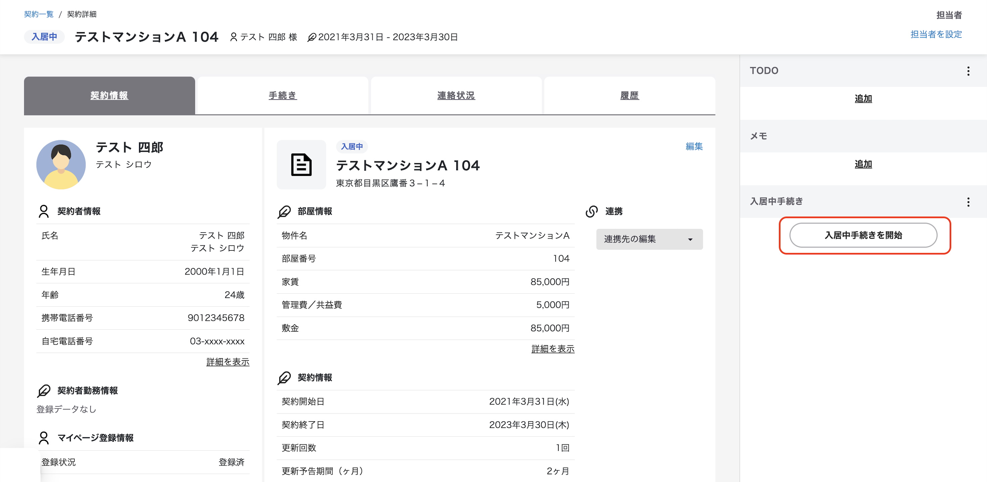Click the address 東京都目黒区鷹番３−１−４
The height and width of the screenshot is (482, 987).
point(390,183)
